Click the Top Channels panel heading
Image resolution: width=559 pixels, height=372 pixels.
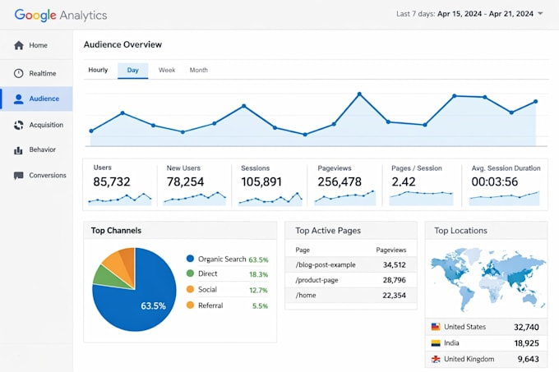(116, 230)
